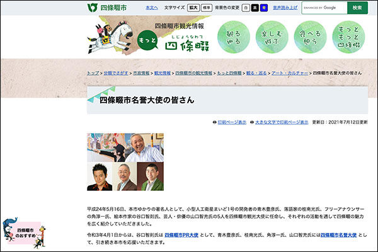The image size is (378, 252).
Task: Focus the Google search field
Action: [x=324, y=8]
